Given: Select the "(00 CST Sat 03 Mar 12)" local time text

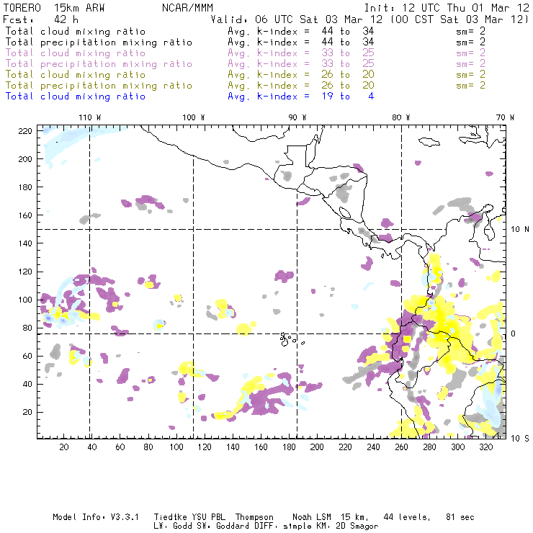Looking at the screenshot, I should tap(459, 19).
